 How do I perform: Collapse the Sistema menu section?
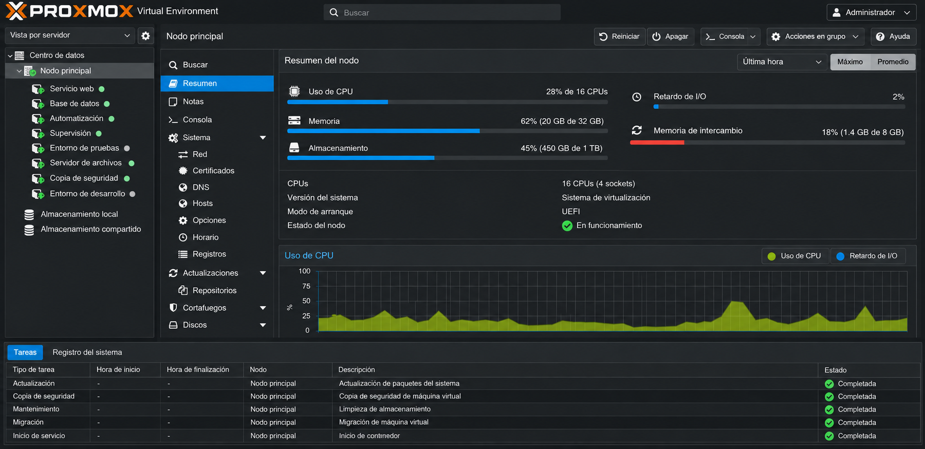[263, 138]
